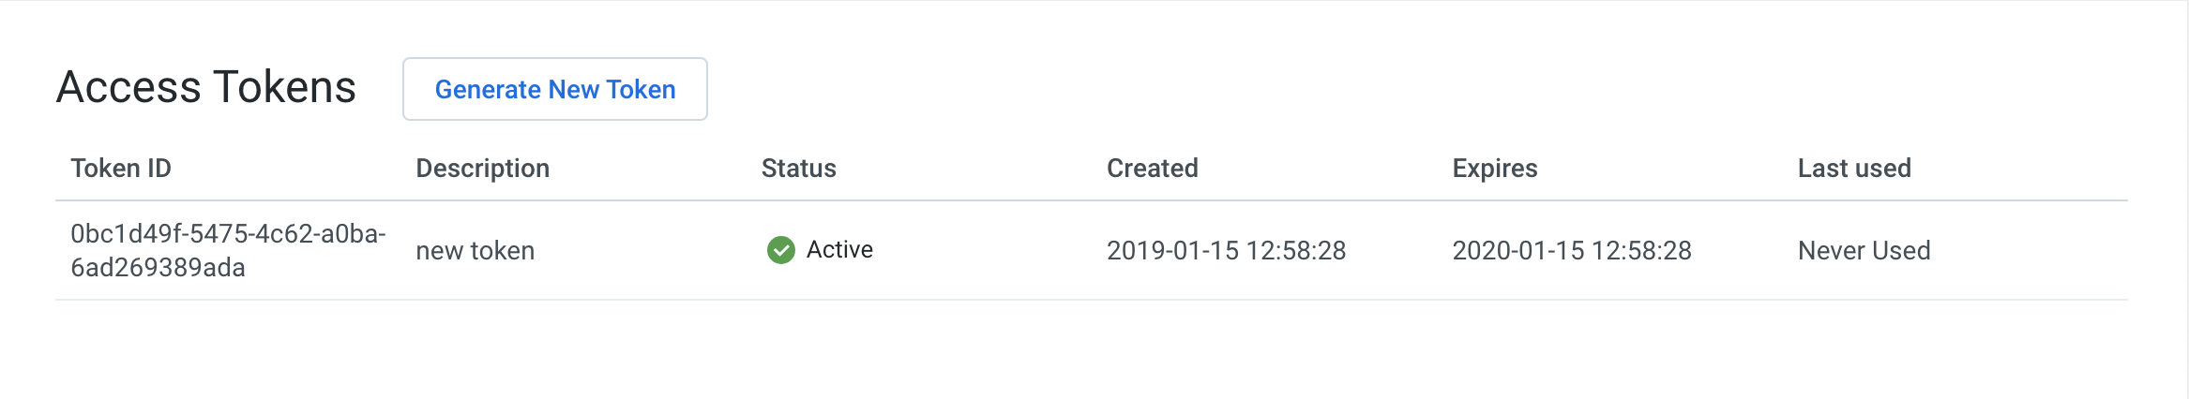Click the Generate New Token button
The width and height of the screenshot is (2189, 399).
pos(555,89)
